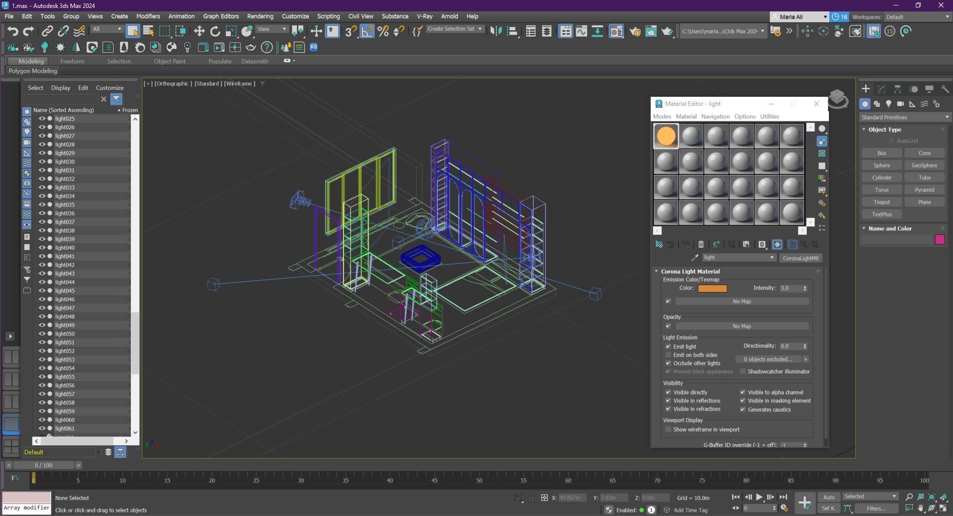Image resolution: width=953 pixels, height=516 pixels.
Task: Toggle Shadowcatcher illuminator checkbox
Action: click(743, 371)
